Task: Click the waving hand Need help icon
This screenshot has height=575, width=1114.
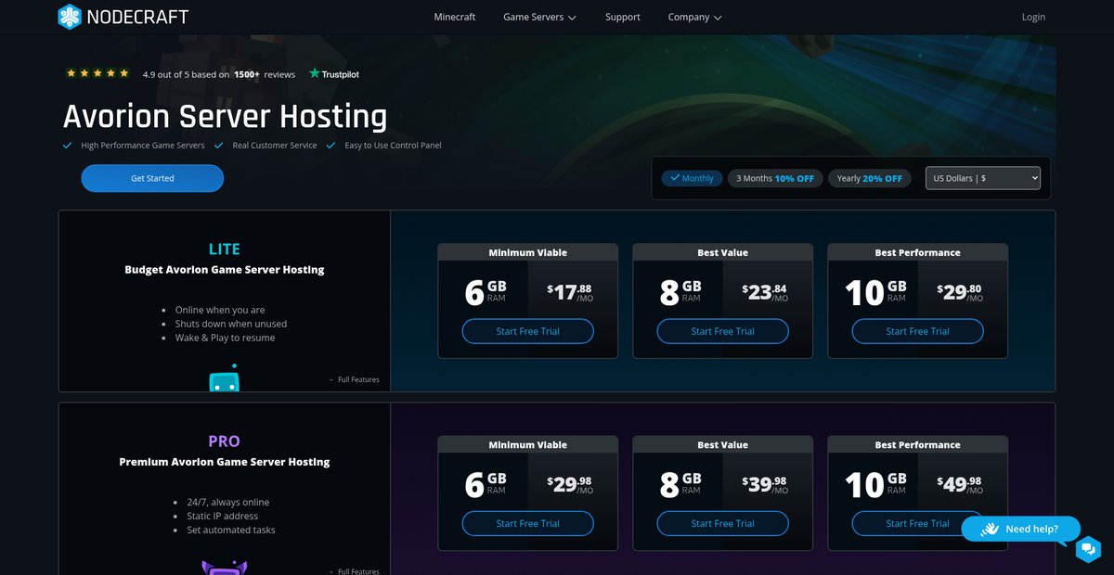Action: 989,530
